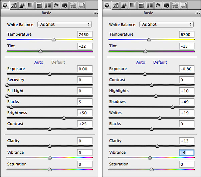The image size is (201, 177).
Task: Open Camera Calibration icon in right panel
Action: tap(166, 5)
